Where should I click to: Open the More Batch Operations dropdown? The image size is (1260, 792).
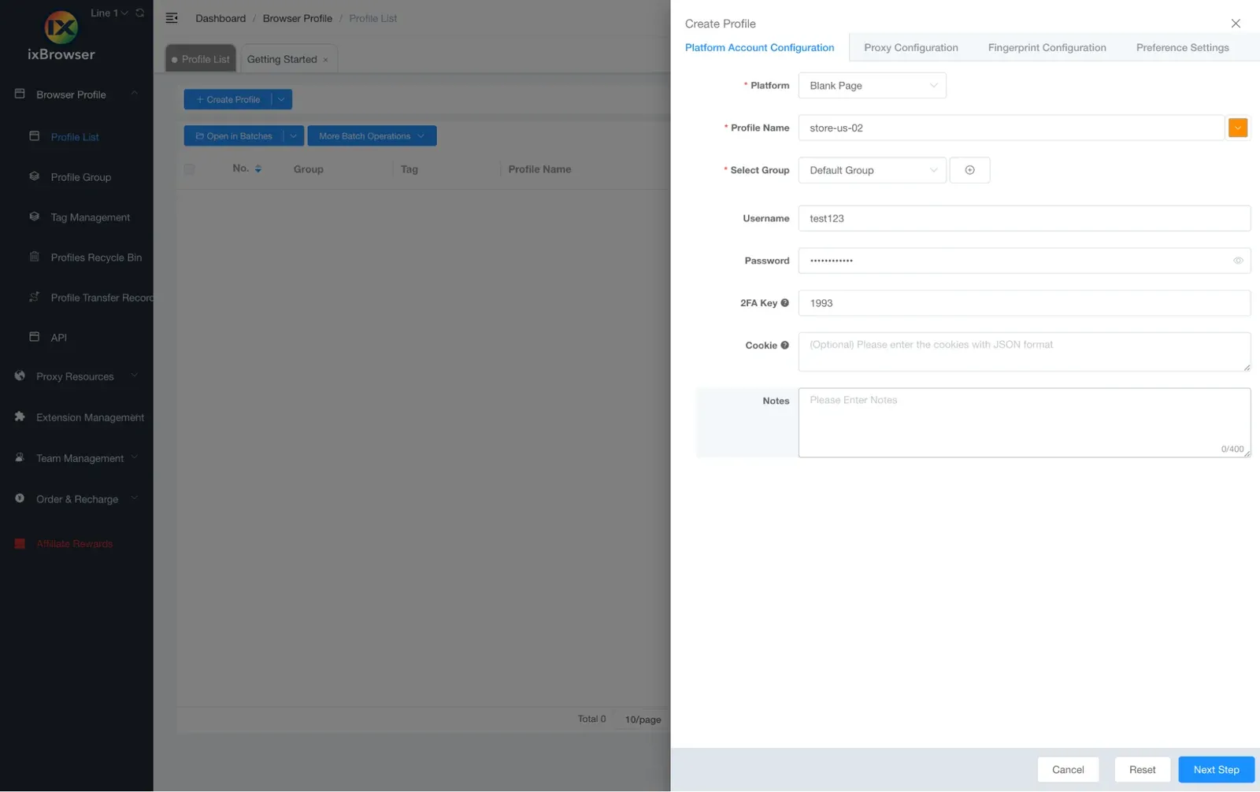pyautogui.click(x=372, y=136)
